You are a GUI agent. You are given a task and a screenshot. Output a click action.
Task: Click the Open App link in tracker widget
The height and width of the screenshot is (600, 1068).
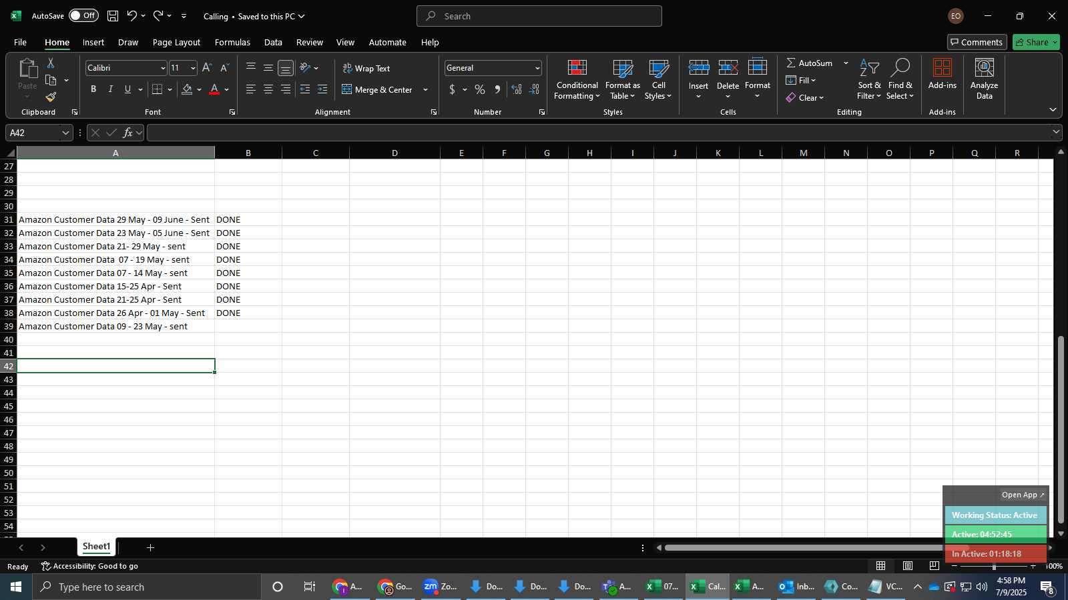pyautogui.click(x=1023, y=495)
